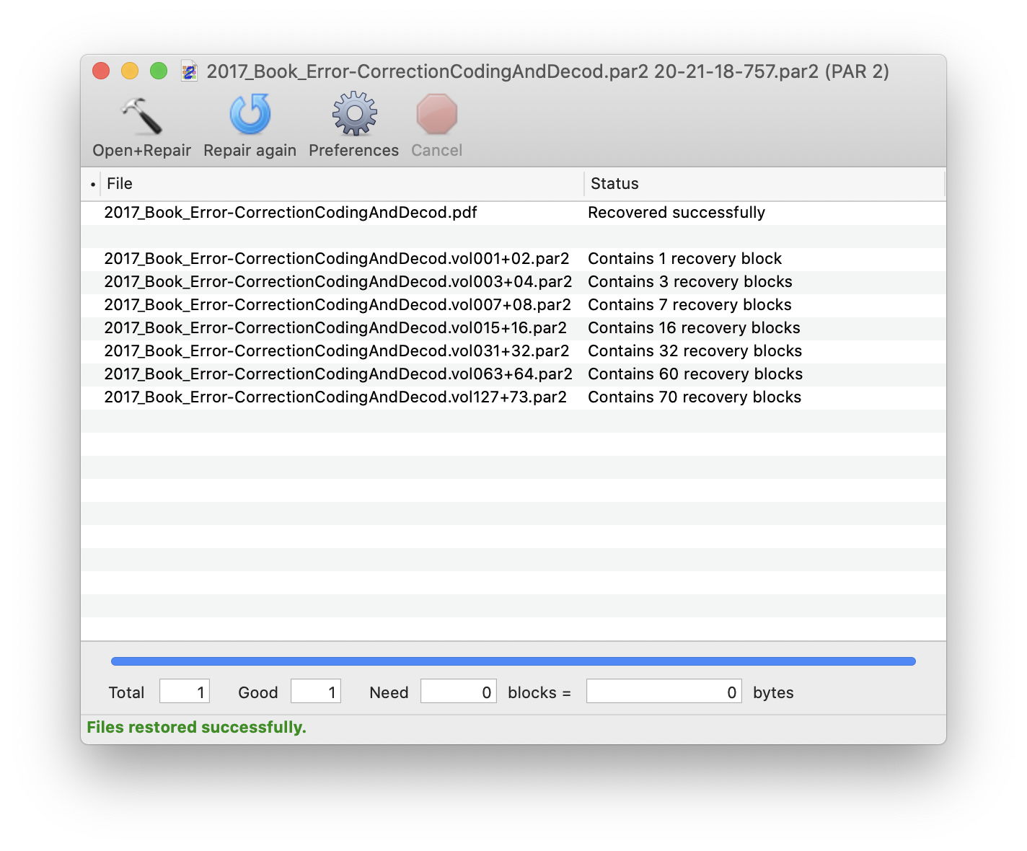Screen dimensions: 1027x851
Task: Select the vol001+02.par2 row
Action: [336, 259]
